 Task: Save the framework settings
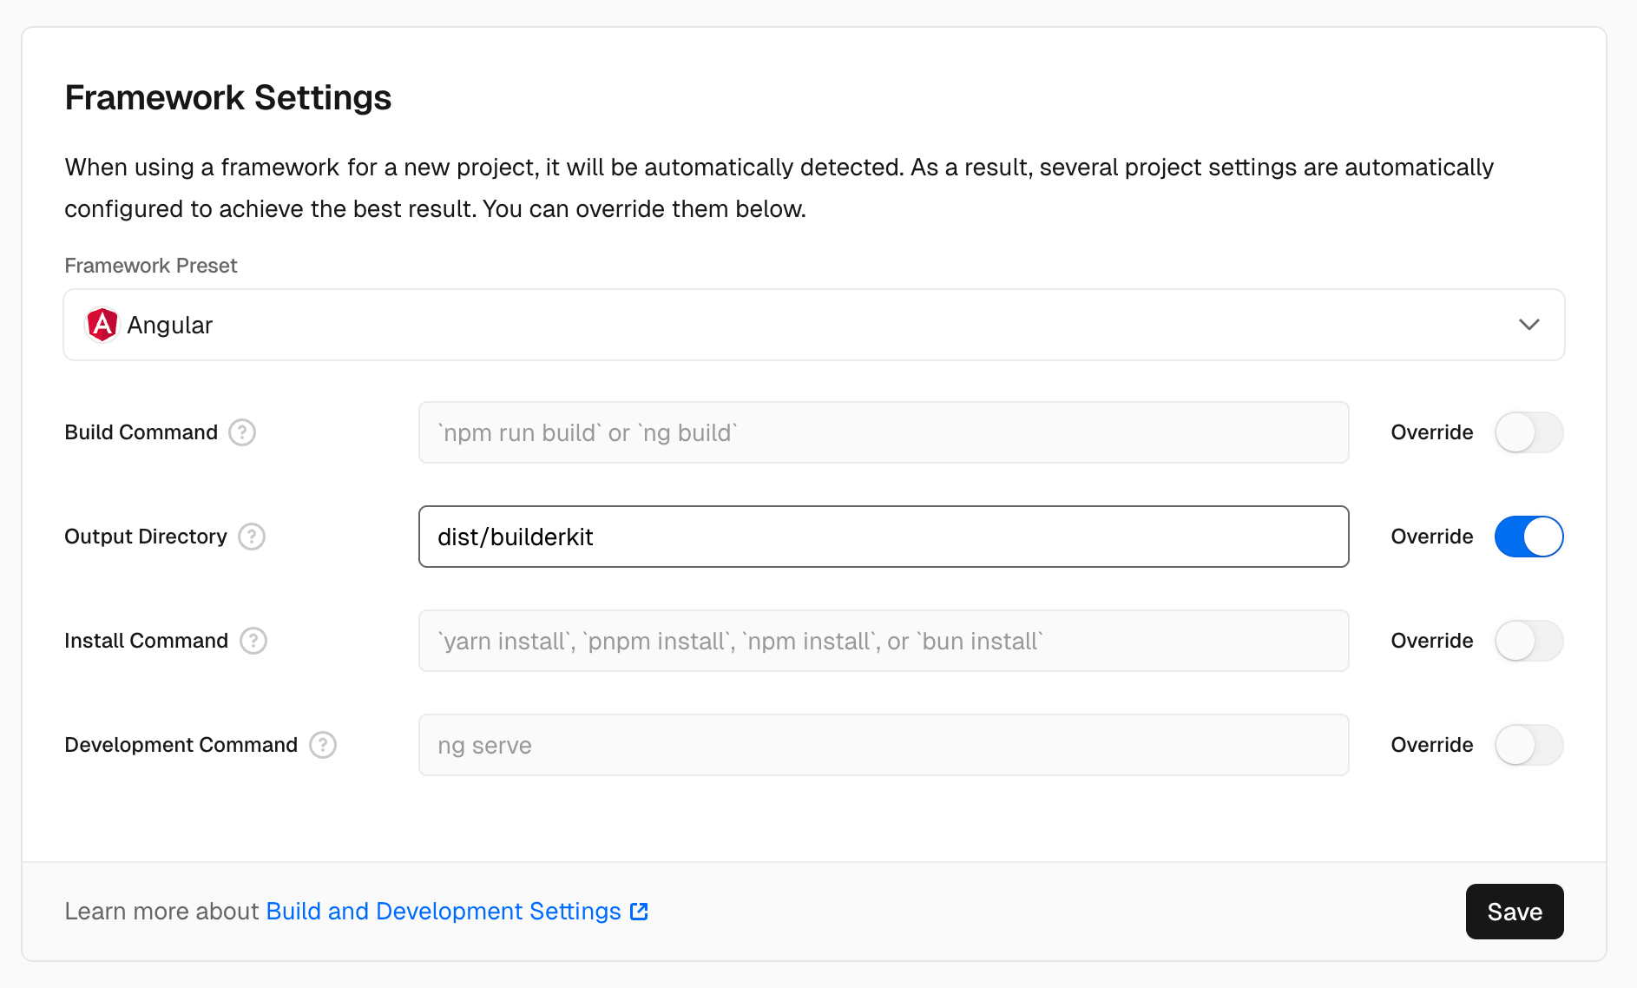pyautogui.click(x=1515, y=912)
